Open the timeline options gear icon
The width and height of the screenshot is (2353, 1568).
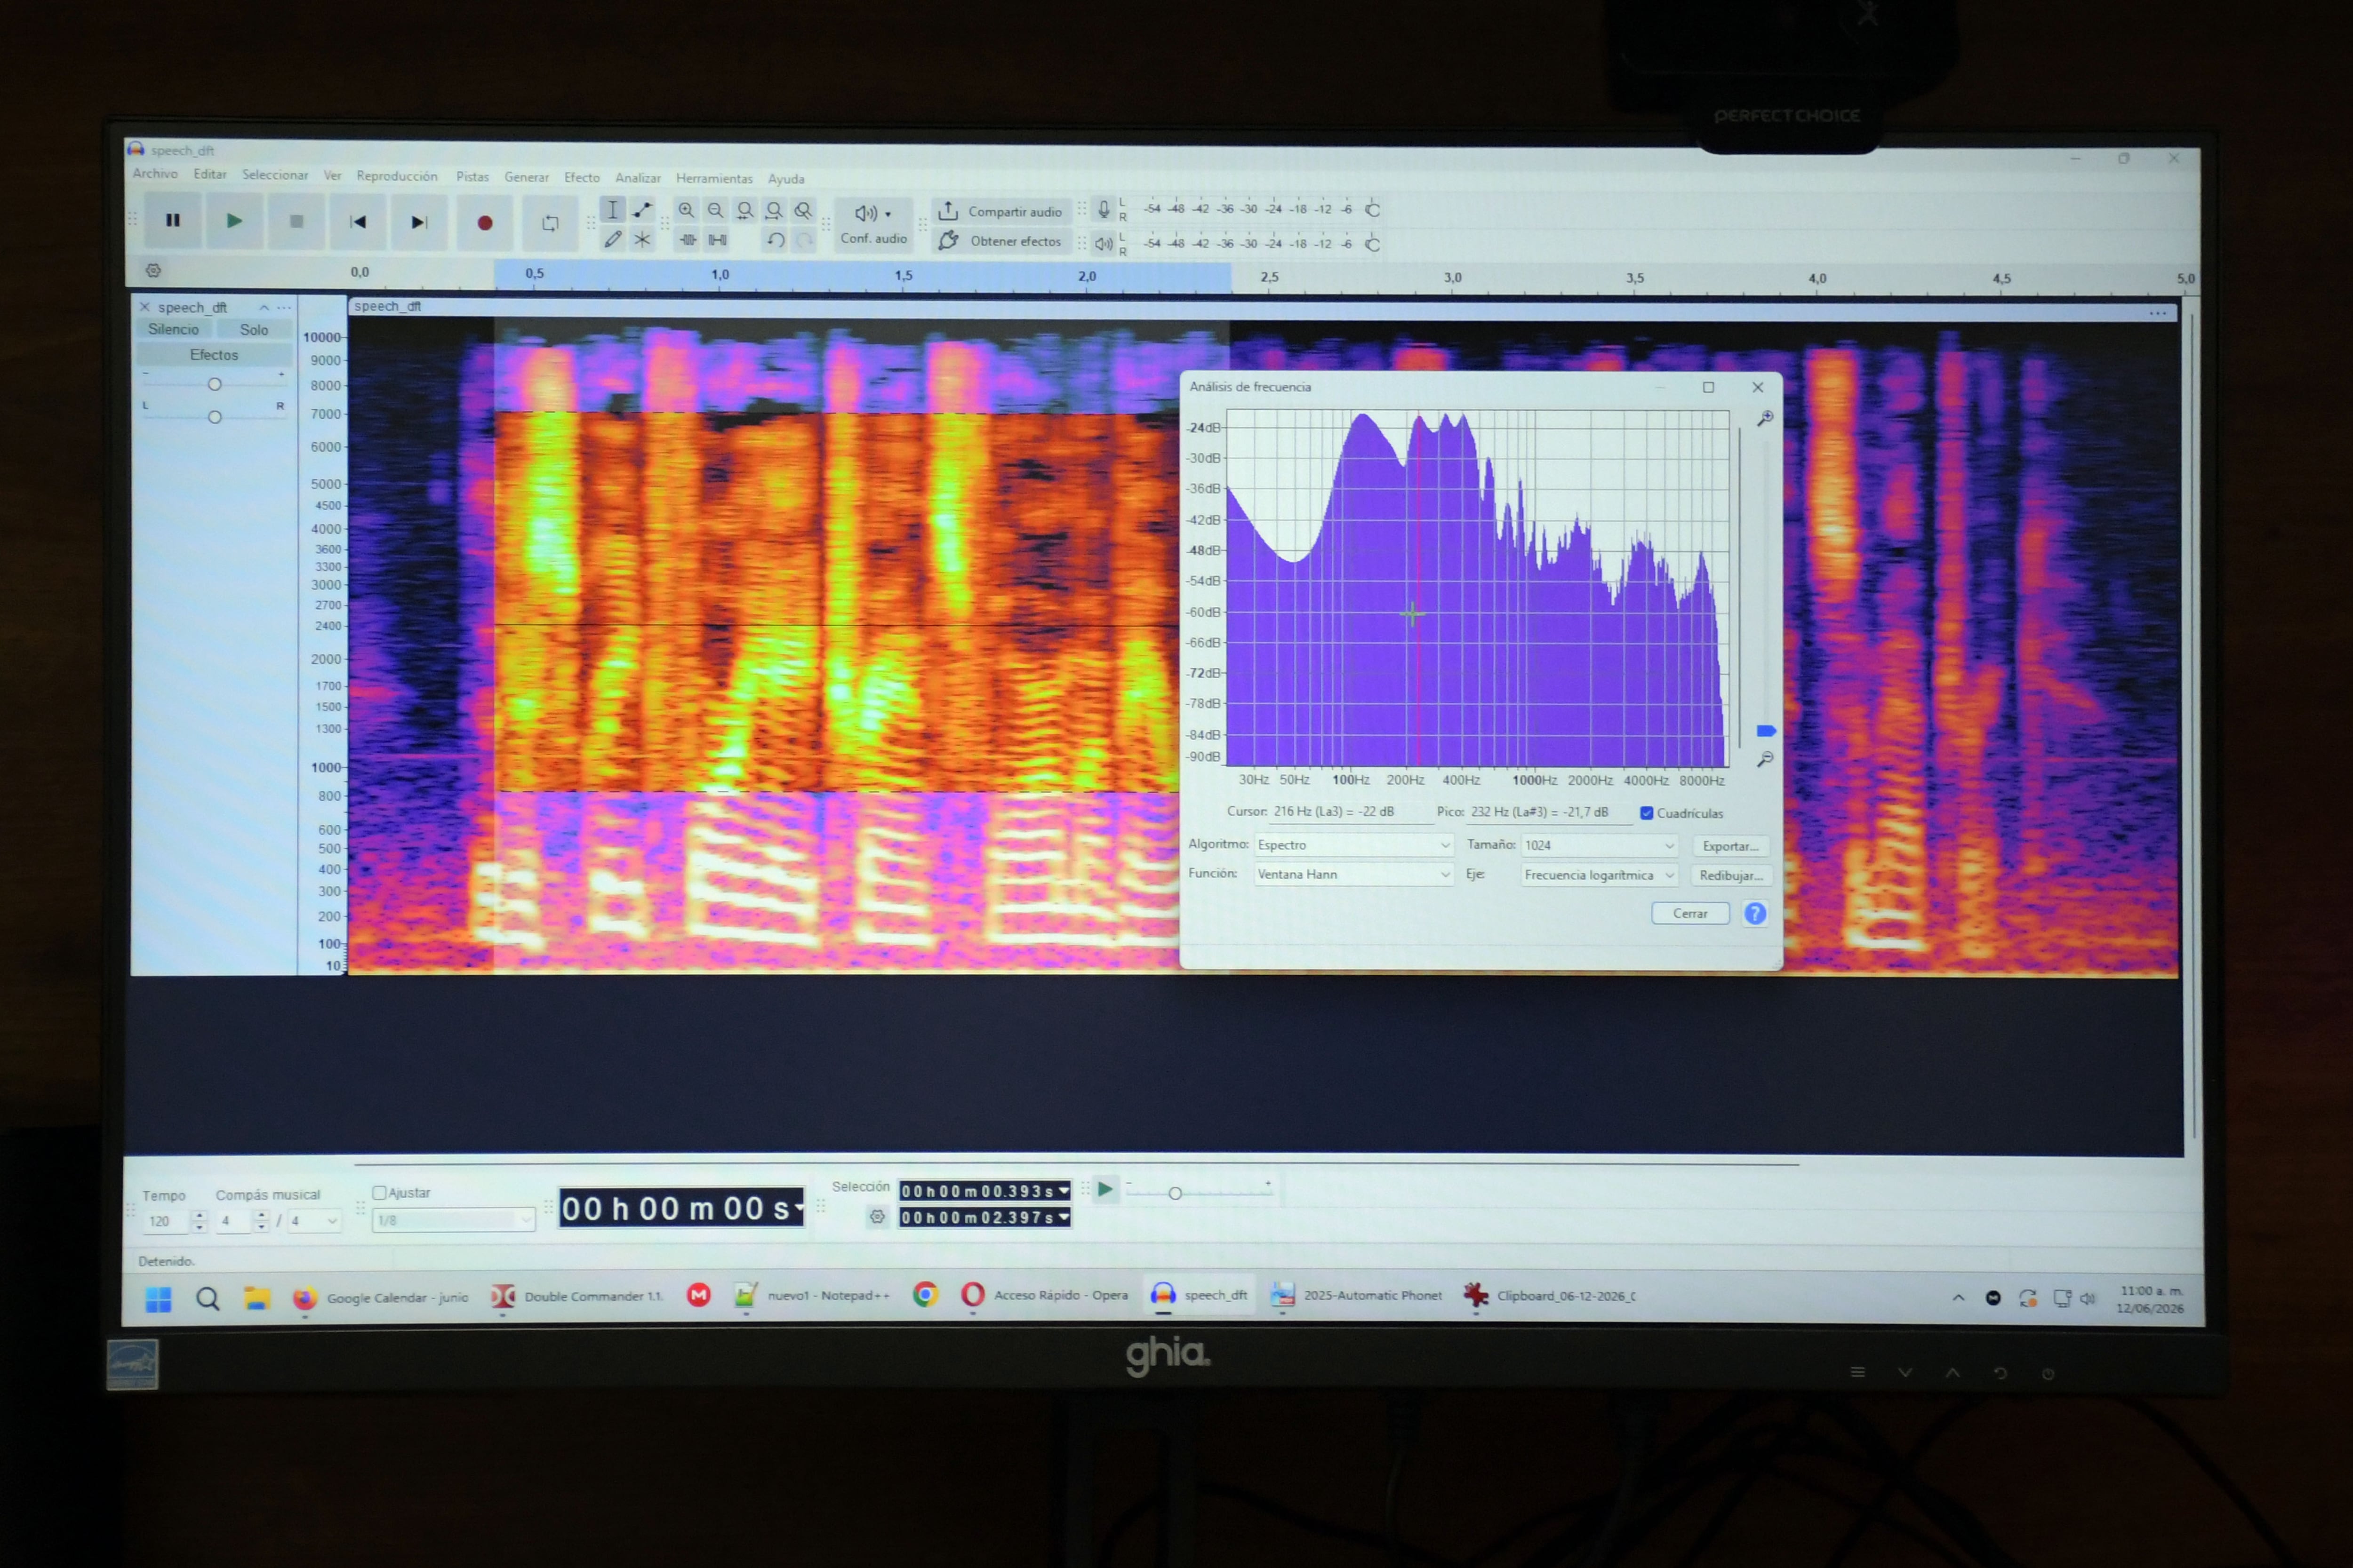pyautogui.click(x=153, y=270)
